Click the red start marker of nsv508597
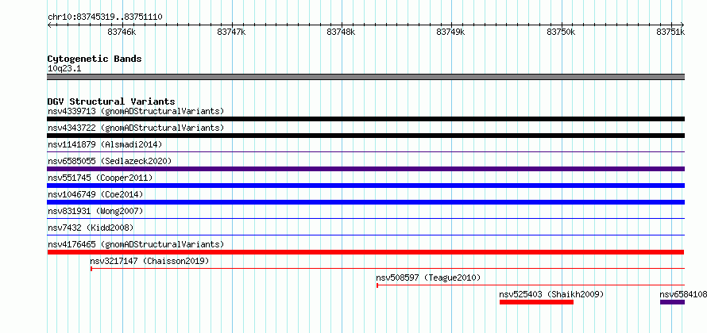Screen dimensions: 707x333 coord(377,285)
